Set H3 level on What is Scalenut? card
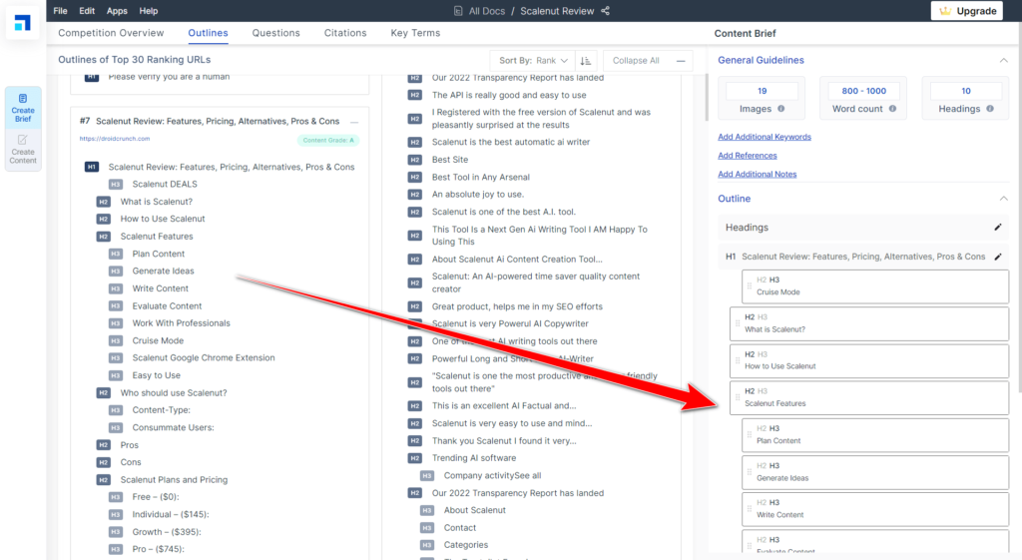Screen dimensions: 1022x560 [x=762, y=316]
